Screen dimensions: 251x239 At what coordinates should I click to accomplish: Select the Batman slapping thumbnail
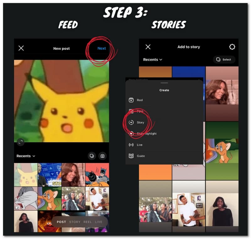pyautogui.click(x=97, y=175)
